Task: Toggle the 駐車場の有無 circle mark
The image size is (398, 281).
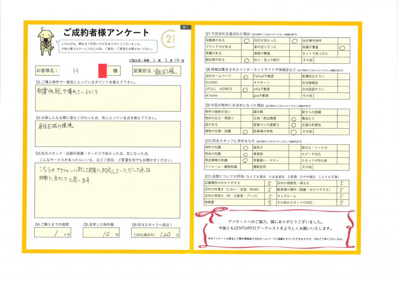Action: pos(294,131)
